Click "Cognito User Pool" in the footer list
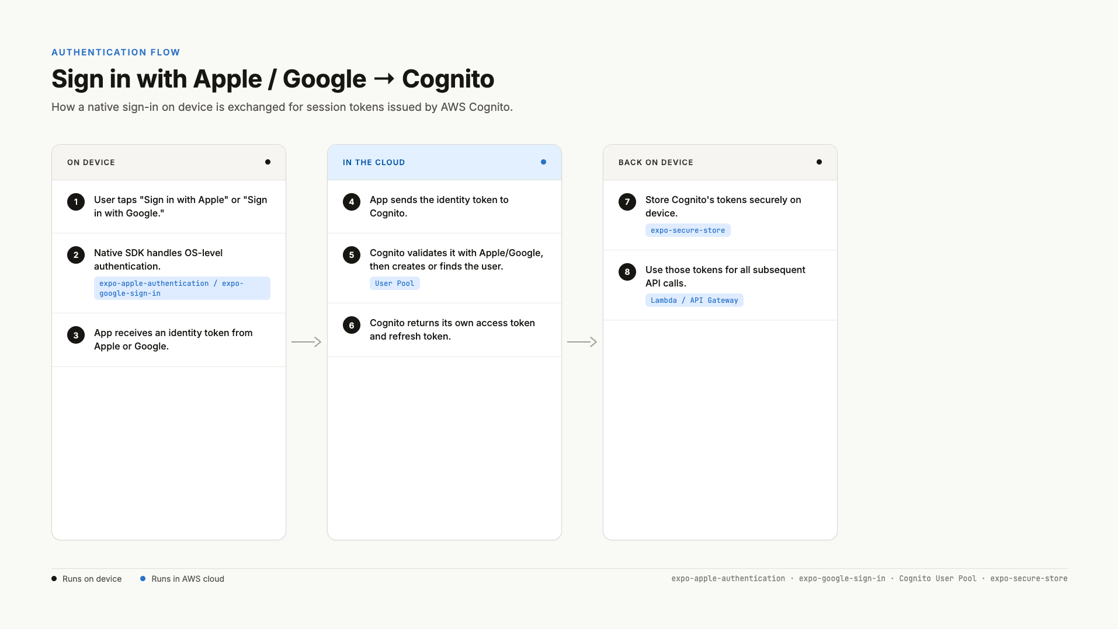 click(x=938, y=579)
